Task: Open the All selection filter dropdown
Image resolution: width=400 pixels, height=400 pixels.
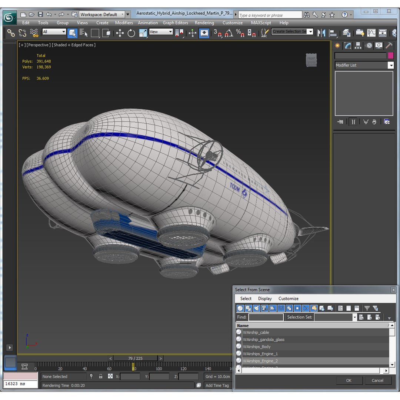Action: pyautogui.click(x=54, y=31)
